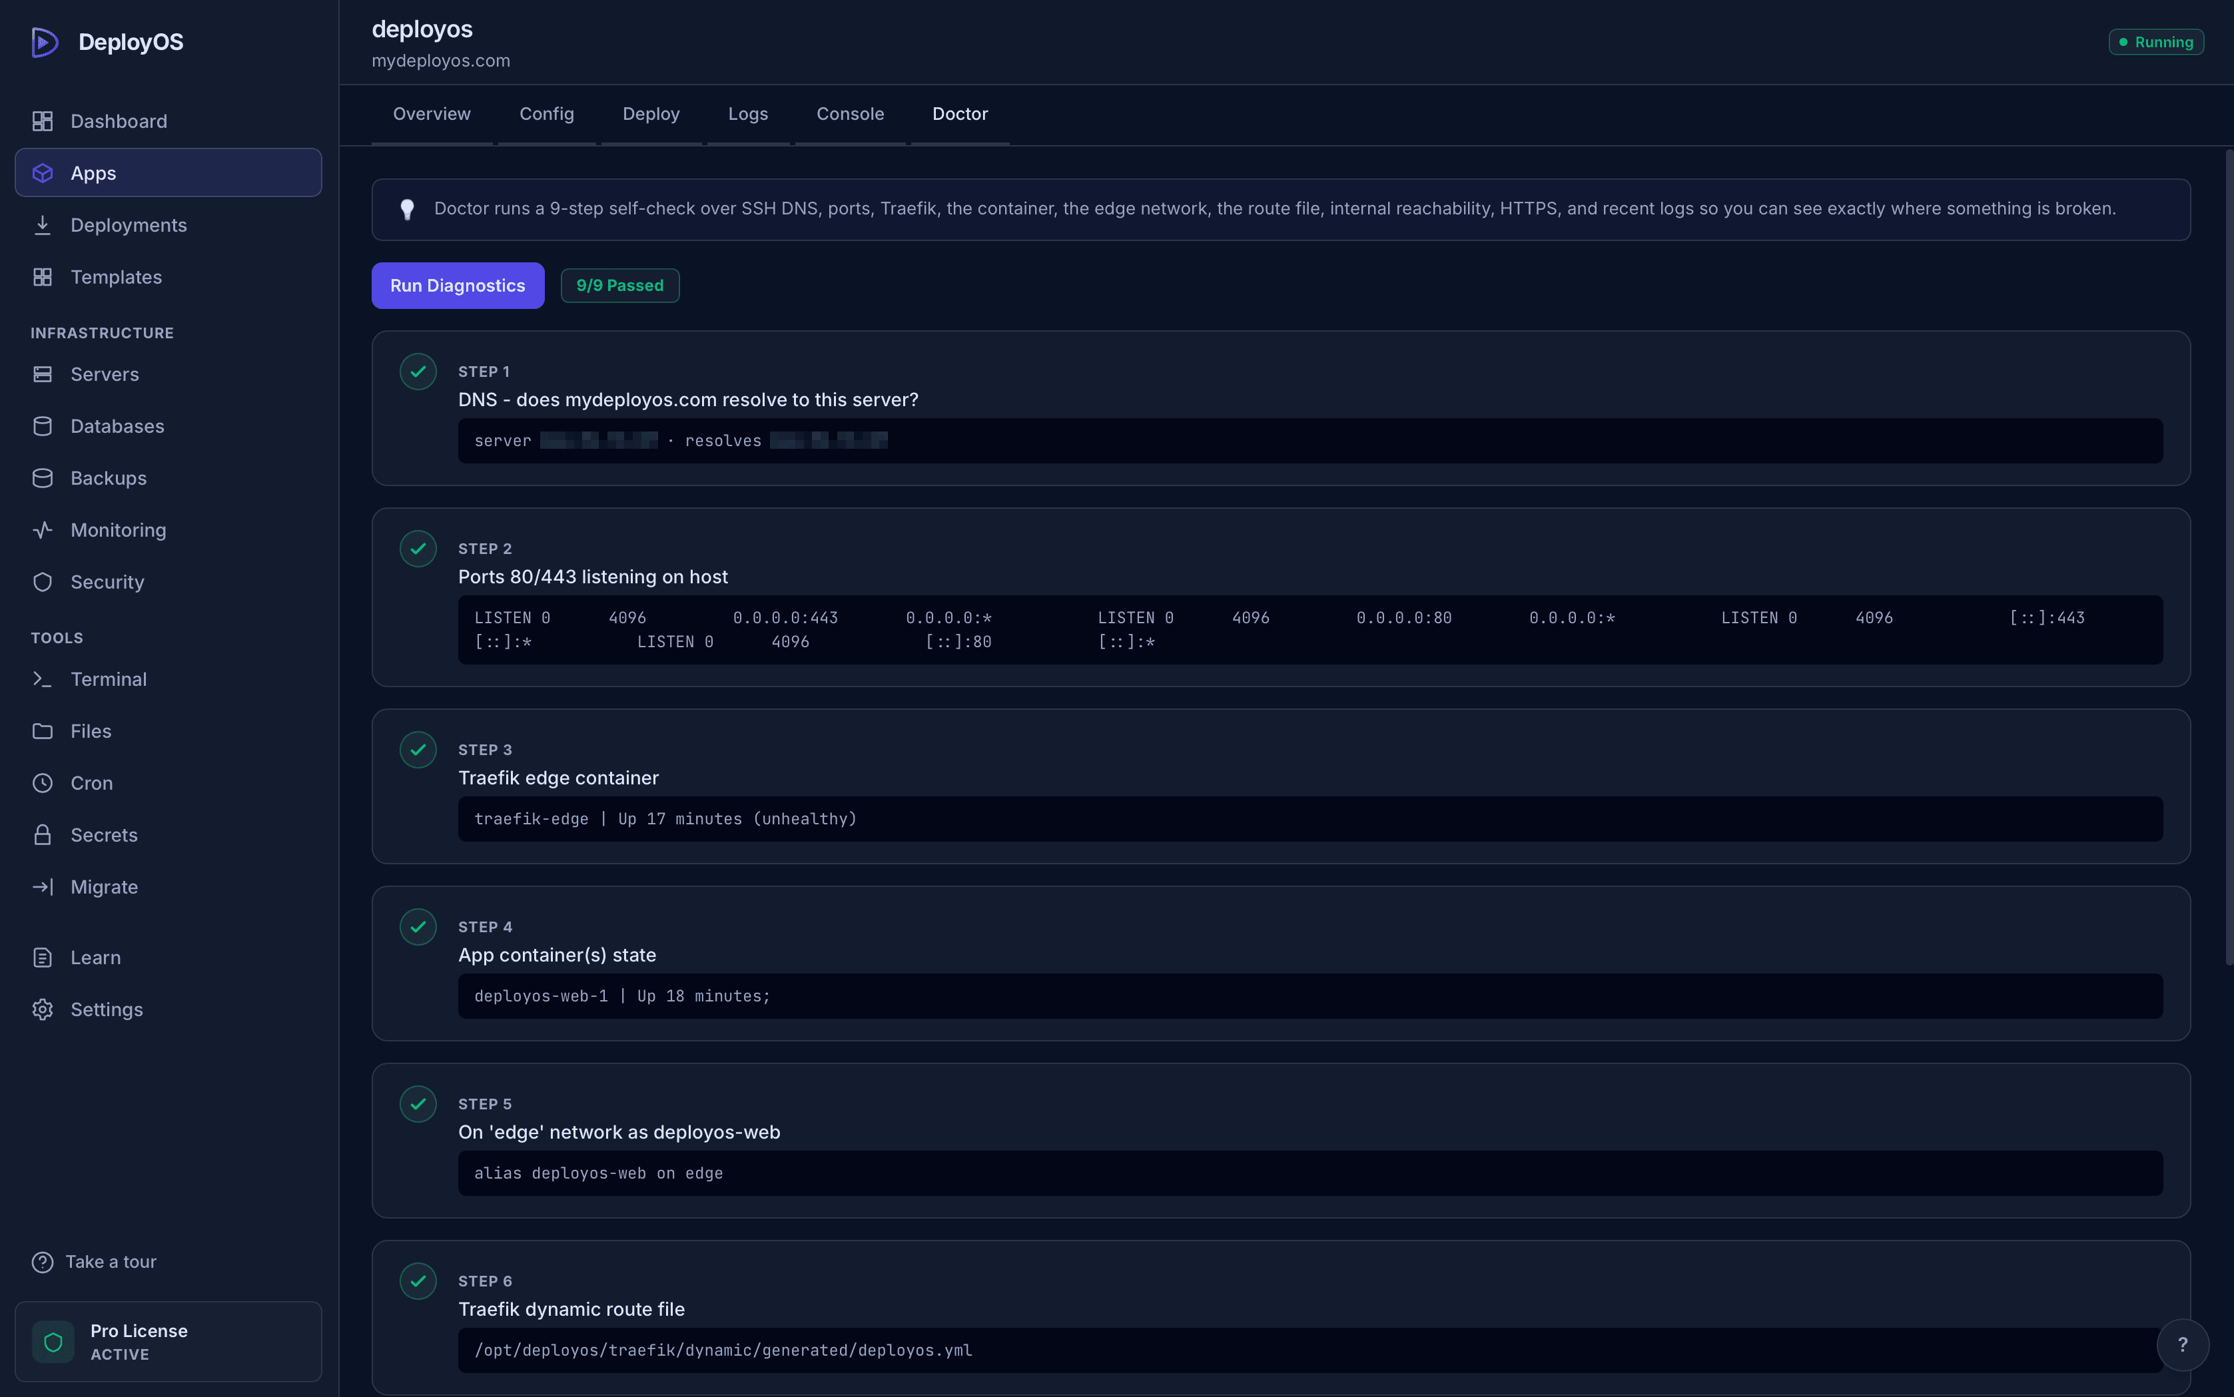Switch to the Console tab
This screenshot has width=2234, height=1397.
coord(849,114)
